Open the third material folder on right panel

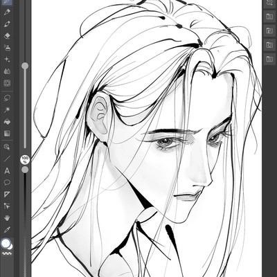(x=269, y=45)
